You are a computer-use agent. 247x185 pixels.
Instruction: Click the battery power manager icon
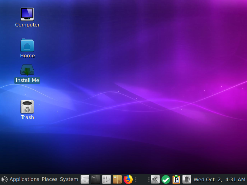pyautogui.click(x=187, y=179)
